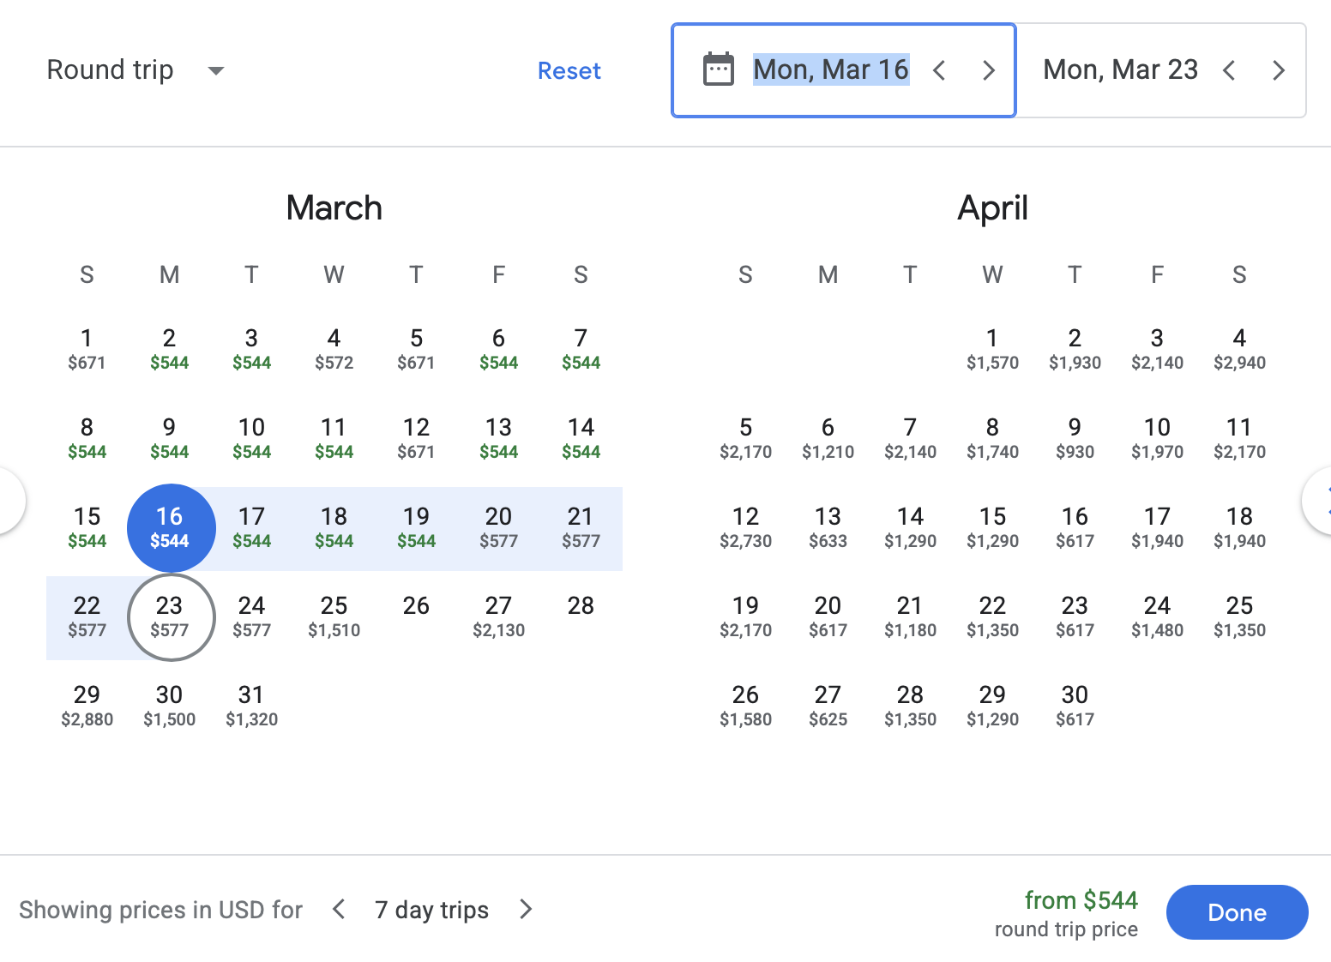Click the previous arrow beside 7 day trips
The image size is (1331, 962).
click(338, 909)
